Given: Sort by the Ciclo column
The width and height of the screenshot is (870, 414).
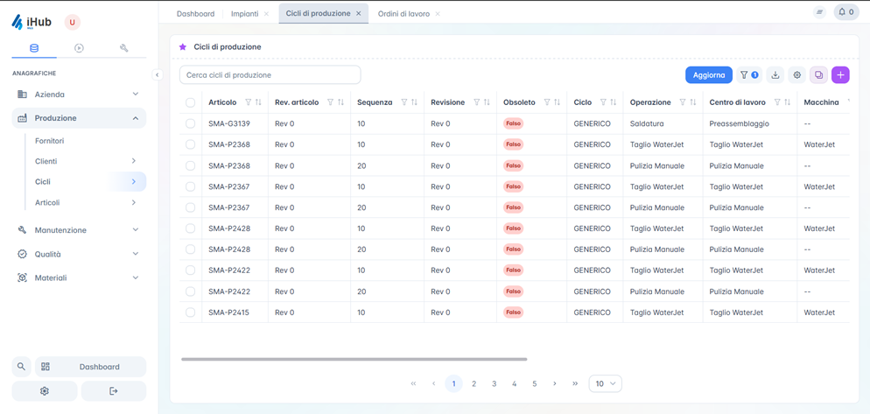Looking at the screenshot, I should click(x=613, y=102).
